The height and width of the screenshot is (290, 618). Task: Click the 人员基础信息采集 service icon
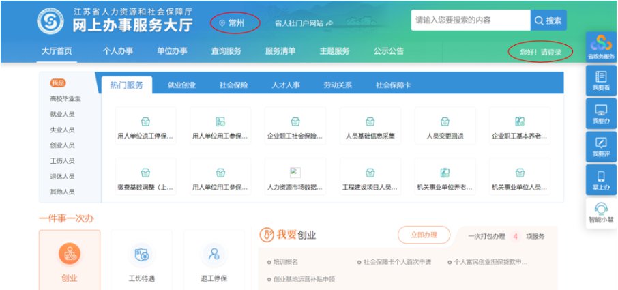tap(370, 122)
